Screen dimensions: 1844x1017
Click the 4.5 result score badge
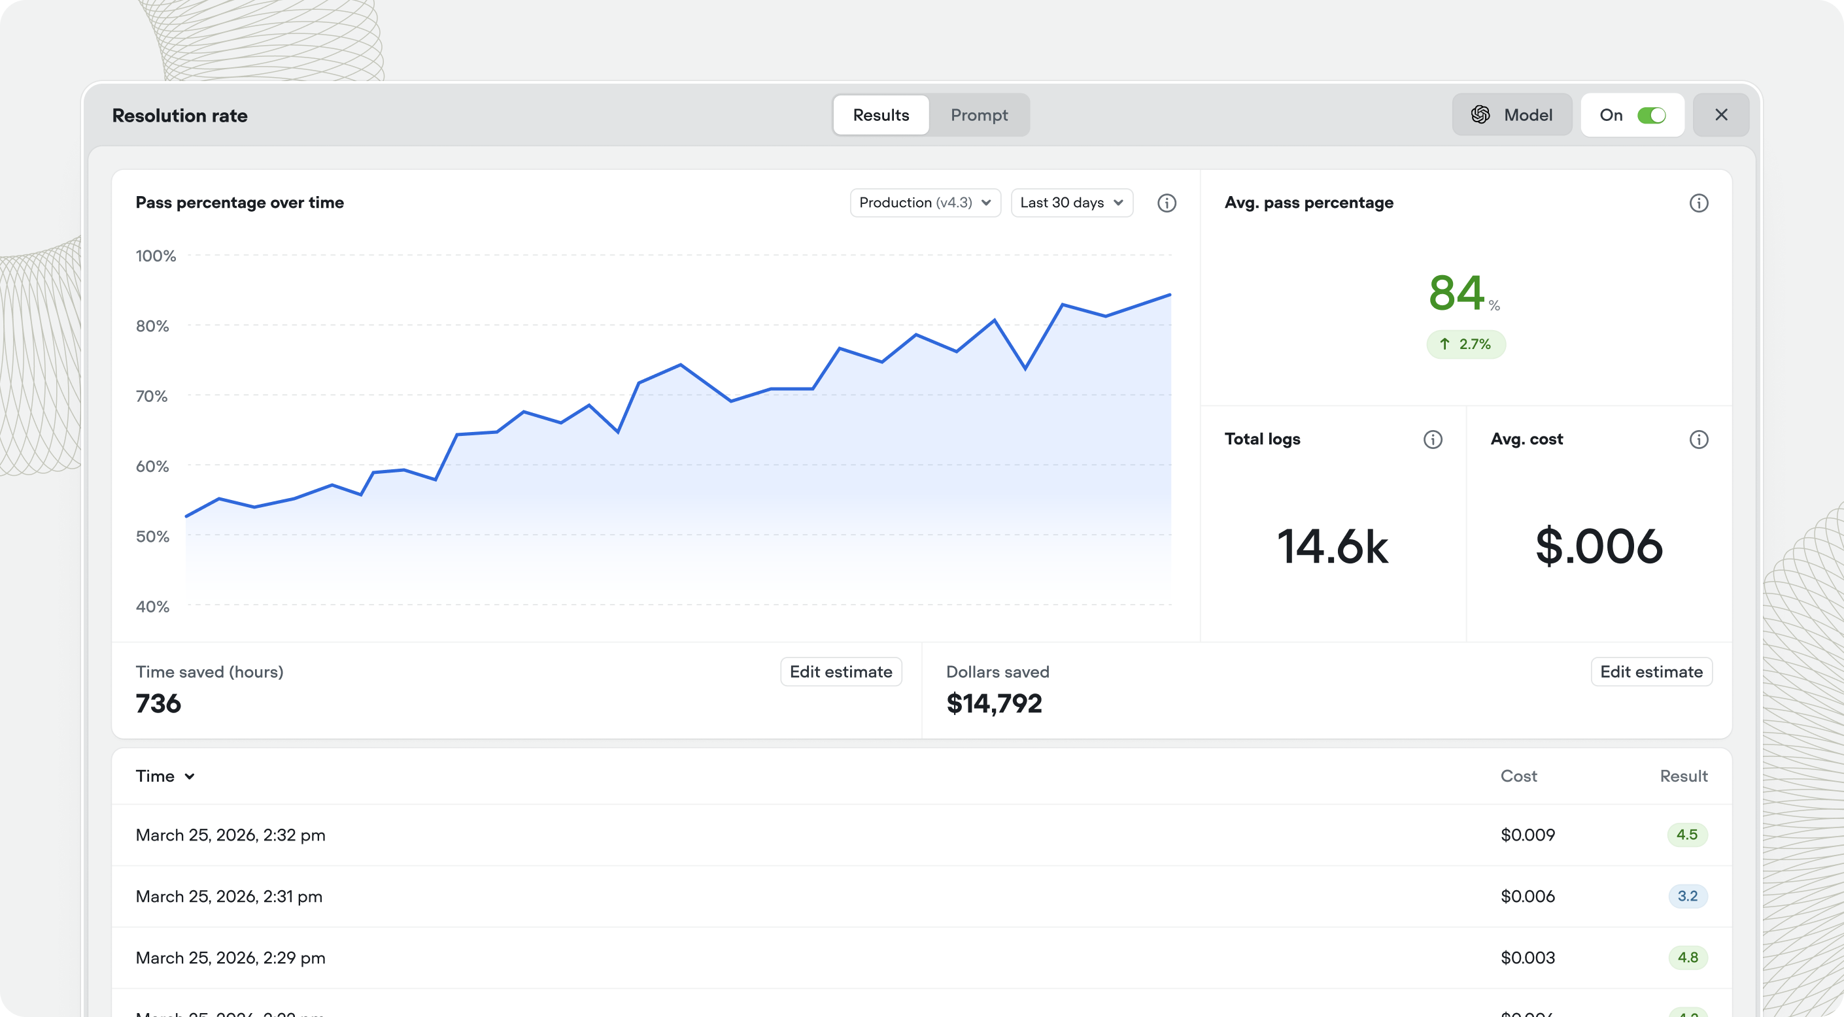pyautogui.click(x=1686, y=835)
